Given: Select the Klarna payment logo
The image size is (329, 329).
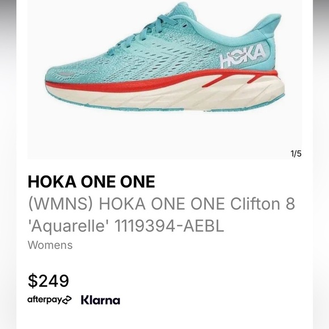Looking at the screenshot, I should pos(100,300).
